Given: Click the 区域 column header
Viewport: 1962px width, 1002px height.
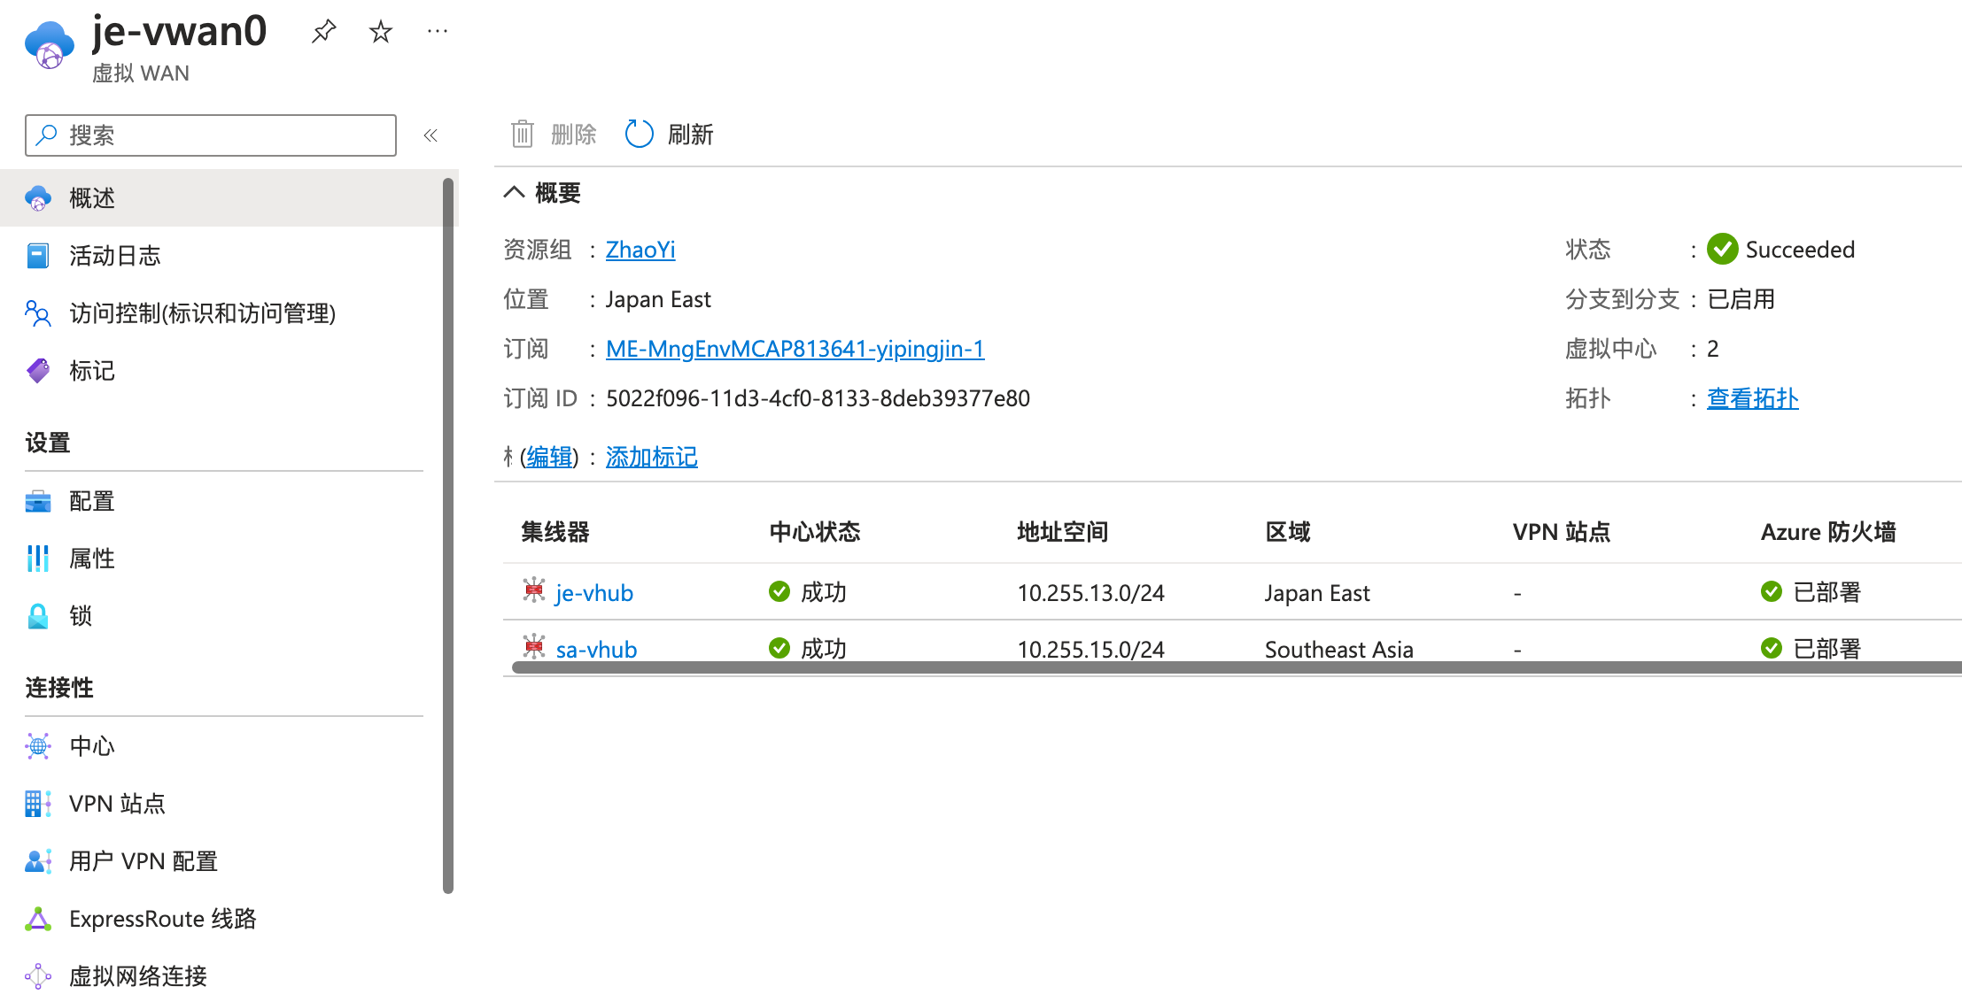Looking at the screenshot, I should pos(1288,532).
